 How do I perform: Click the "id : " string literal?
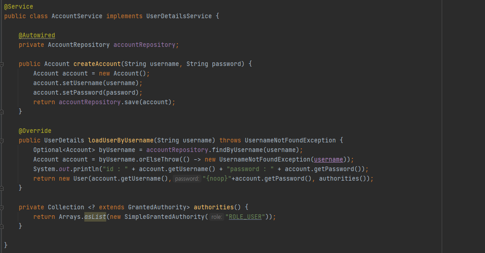(115, 169)
